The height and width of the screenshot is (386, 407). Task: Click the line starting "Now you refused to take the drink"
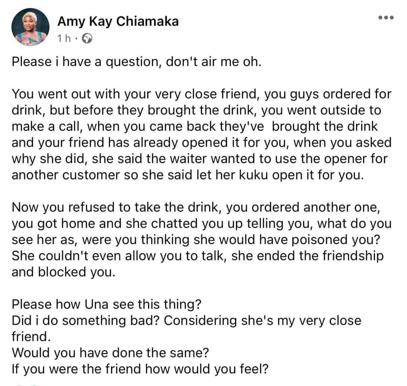pos(196,207)
